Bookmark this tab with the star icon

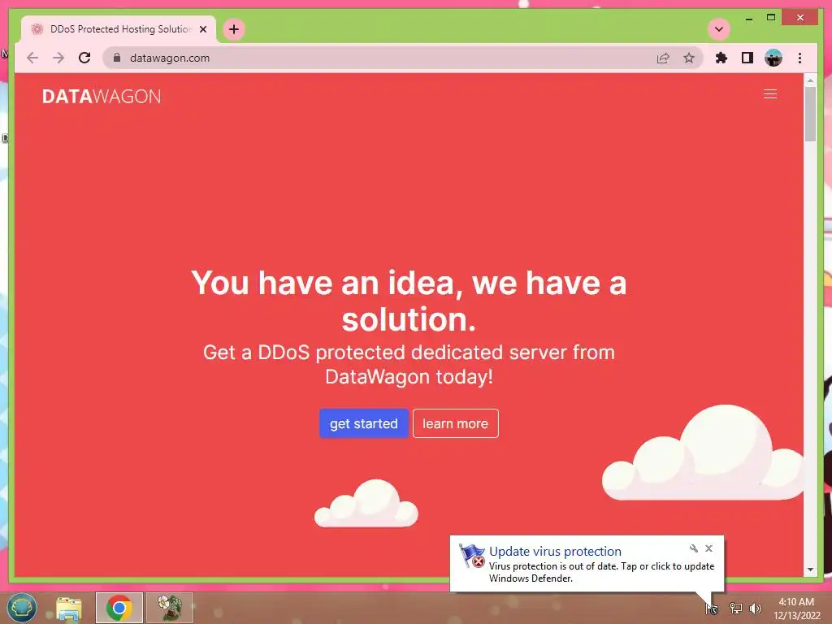click(x=689, y=58)
